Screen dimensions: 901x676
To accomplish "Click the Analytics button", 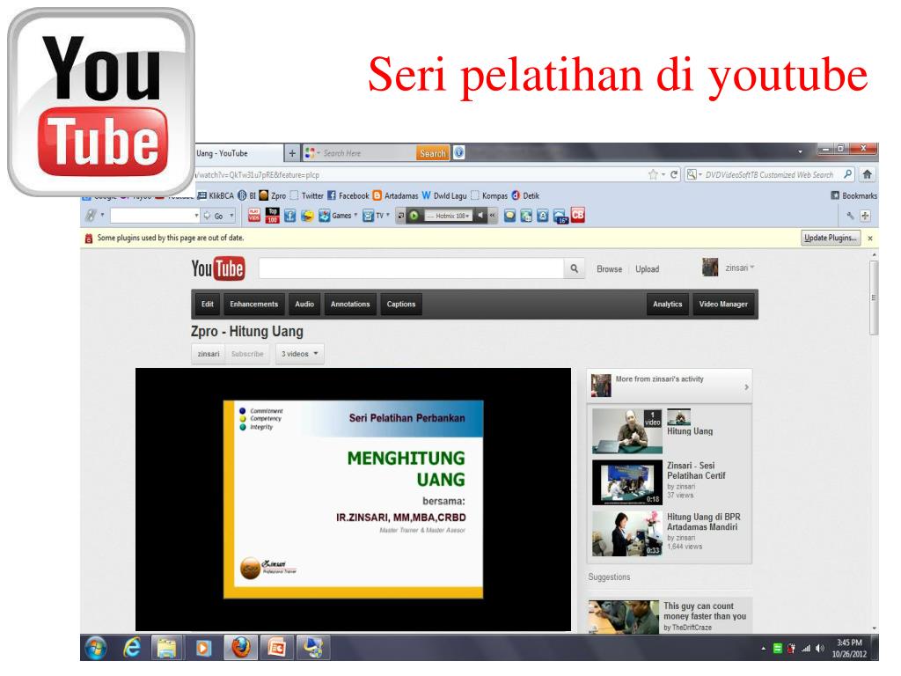I will [667, 304].
